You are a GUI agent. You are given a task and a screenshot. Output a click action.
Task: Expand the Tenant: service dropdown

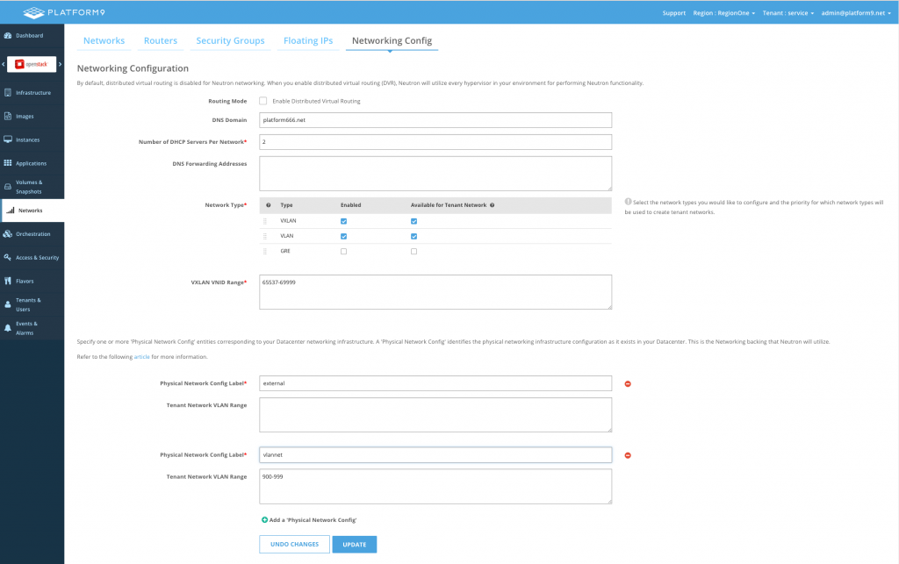(788, 13)
